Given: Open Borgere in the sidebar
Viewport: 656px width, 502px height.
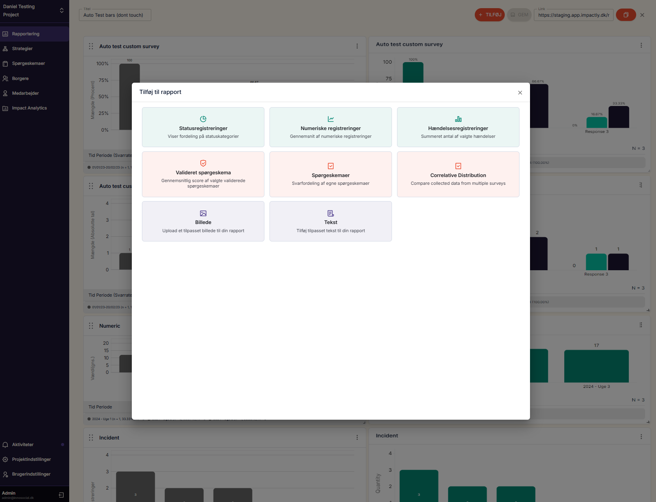Looking at the screenshot, I should 35,78.
